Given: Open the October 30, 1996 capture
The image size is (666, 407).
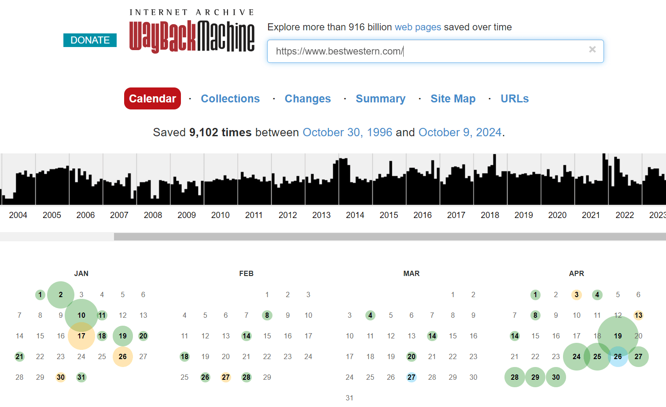Looking at the screenshot, I should pyautogui.click(x=347, y=132).
